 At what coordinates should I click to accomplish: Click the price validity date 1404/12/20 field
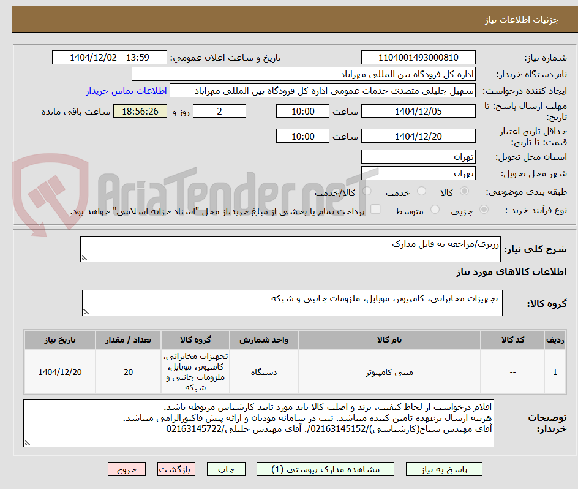[x=418, y=136]
